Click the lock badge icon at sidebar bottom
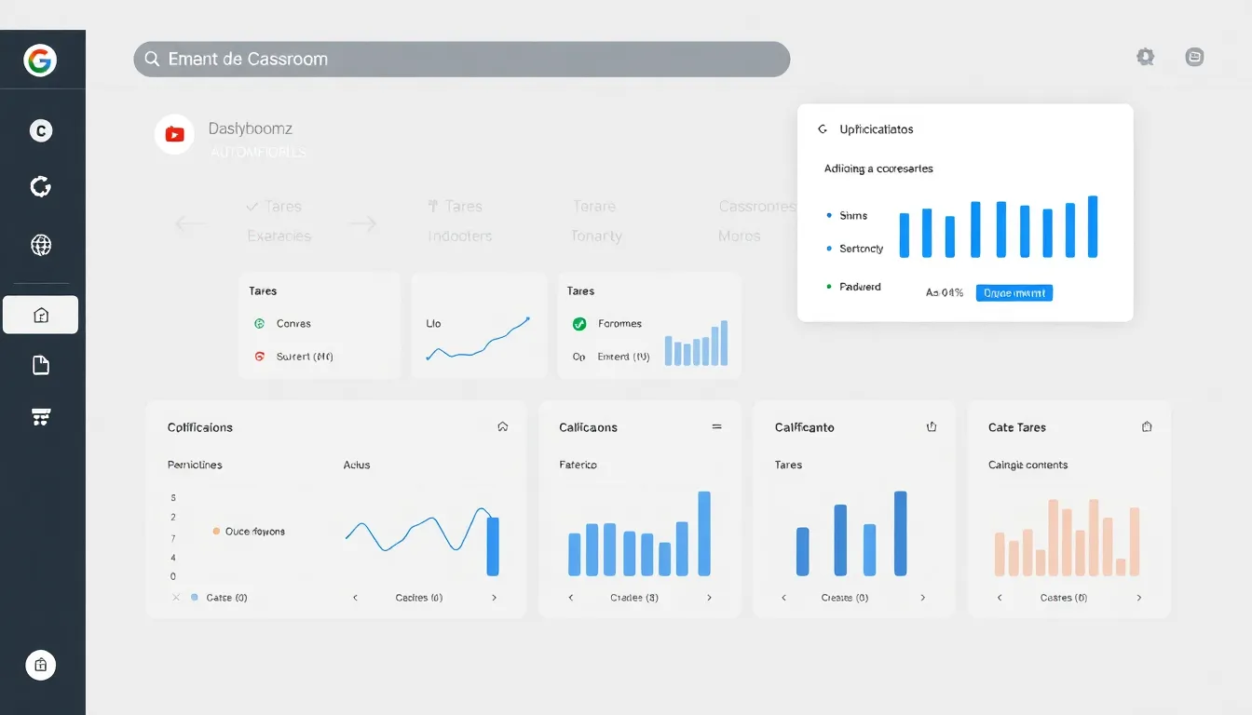The width and height of the screenshot is (1252, 715). (40, 665)
